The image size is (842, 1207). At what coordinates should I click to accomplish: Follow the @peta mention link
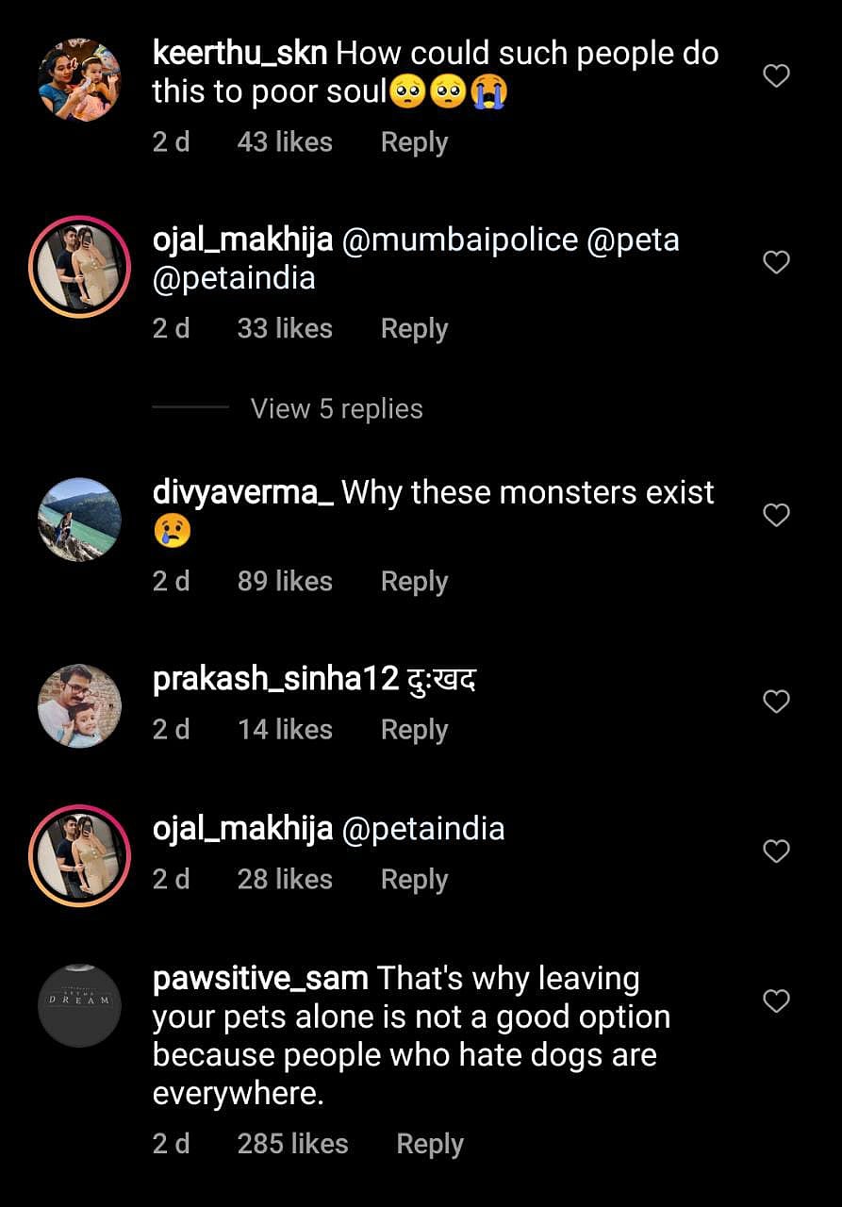pyautogui.click(x=633, y=240)
